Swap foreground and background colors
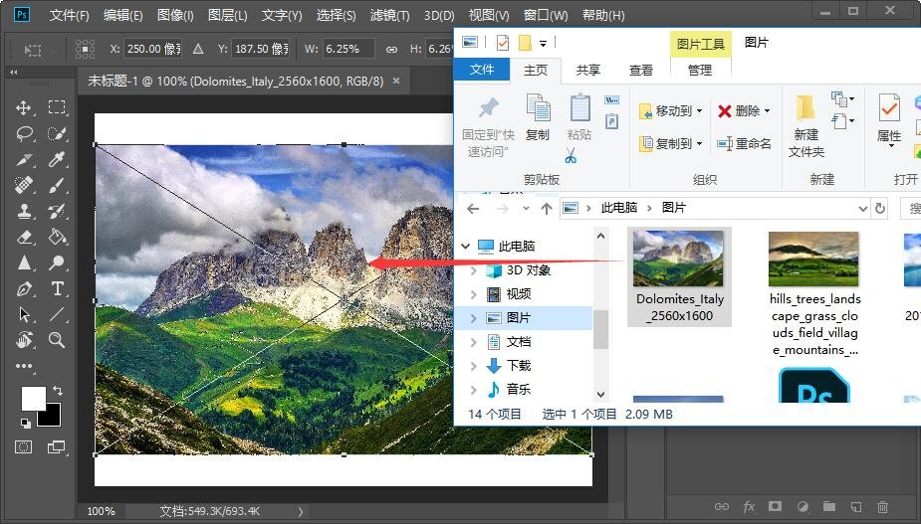921x524 pixels. click(x=58, y=390)
